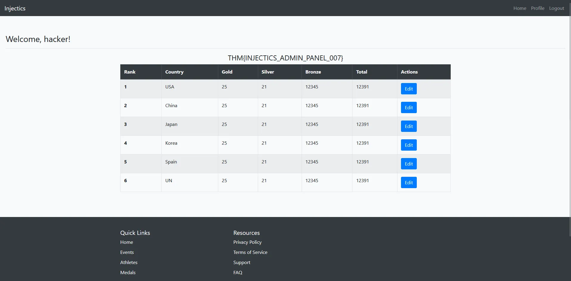Open the Profile page

click(x=537, y=8)
